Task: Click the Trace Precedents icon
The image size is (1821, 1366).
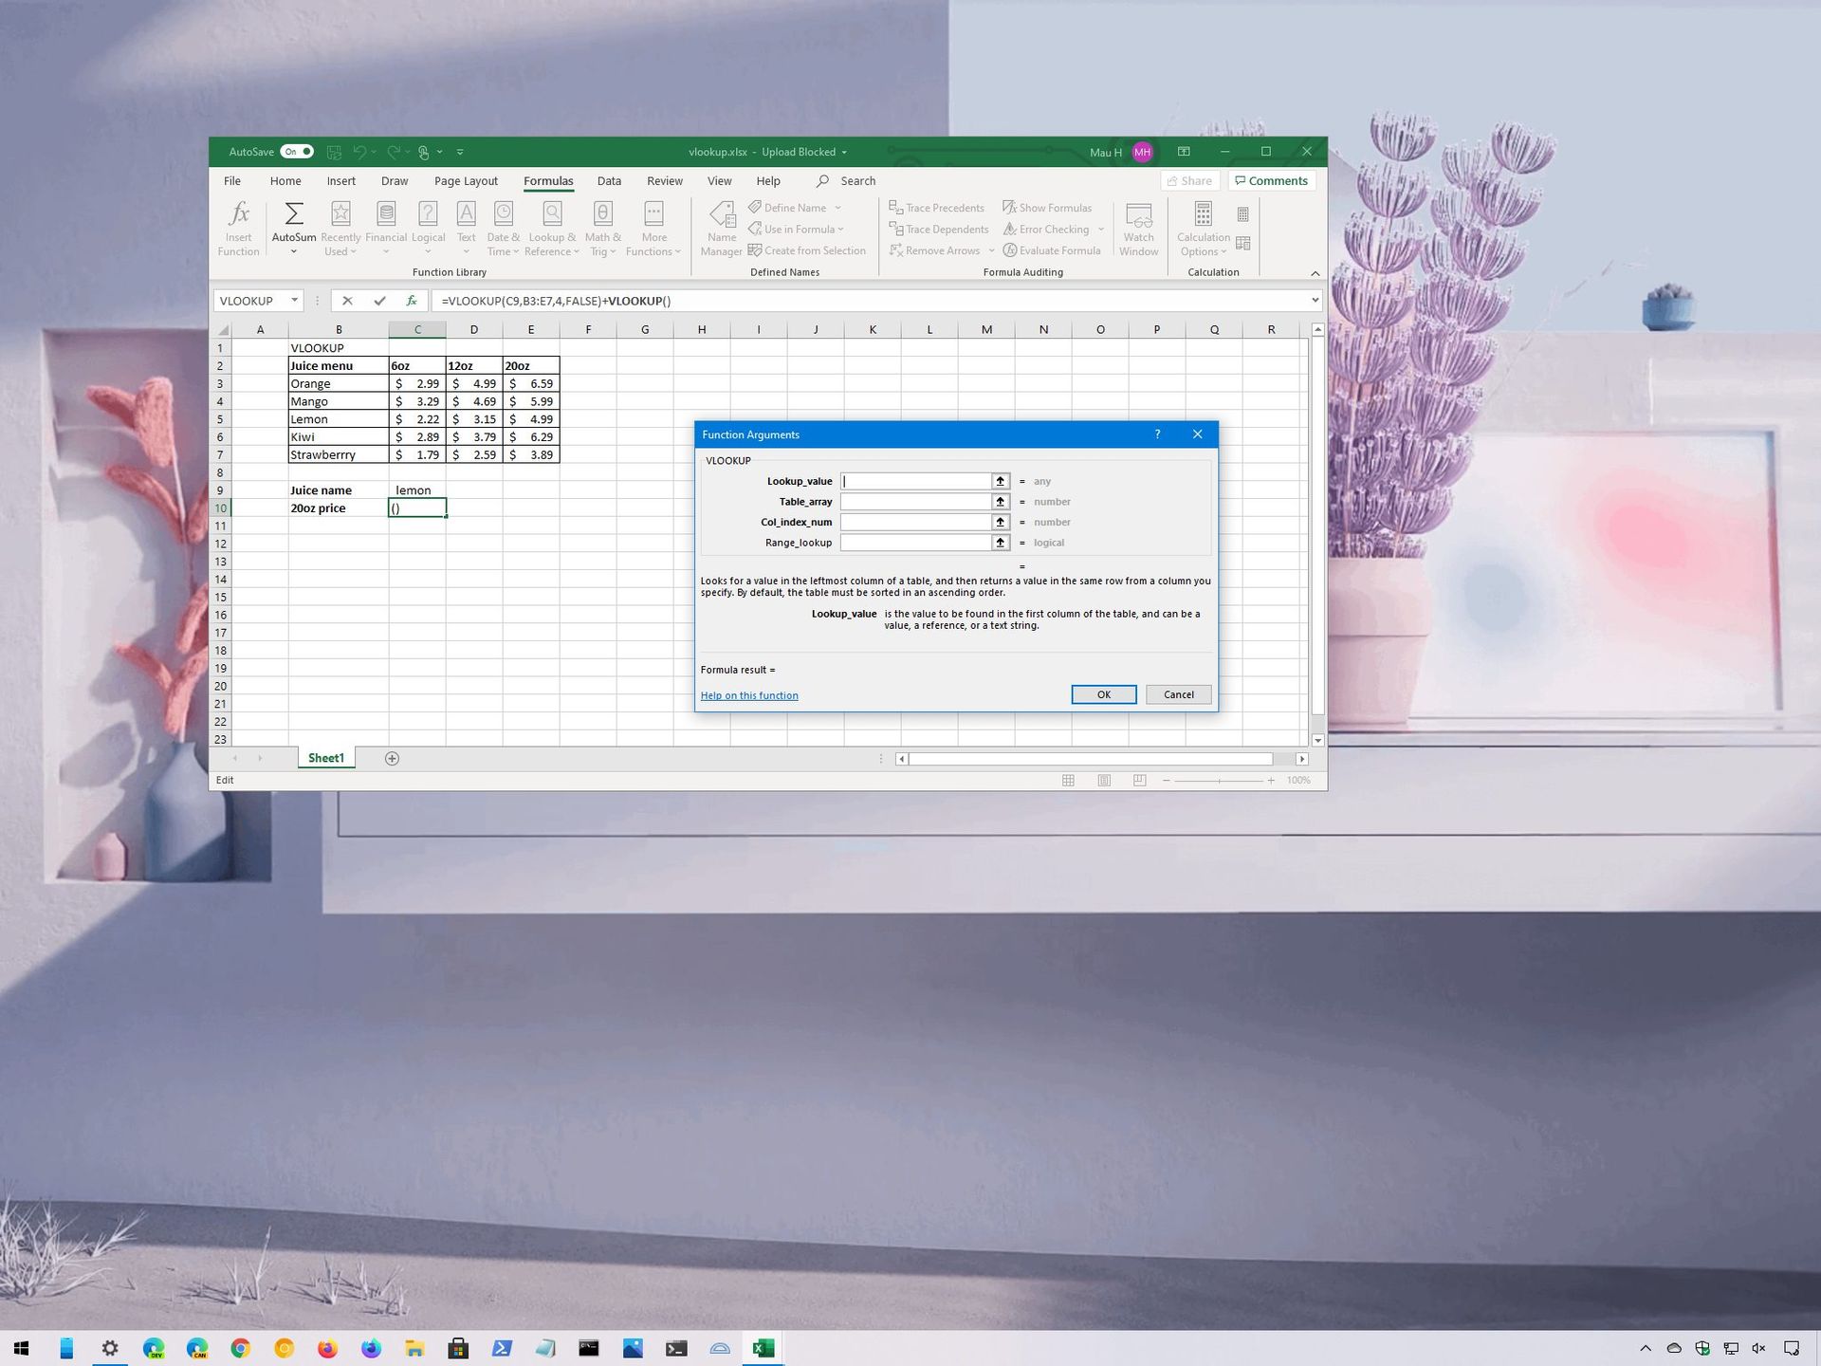Action: click(937, 207)
